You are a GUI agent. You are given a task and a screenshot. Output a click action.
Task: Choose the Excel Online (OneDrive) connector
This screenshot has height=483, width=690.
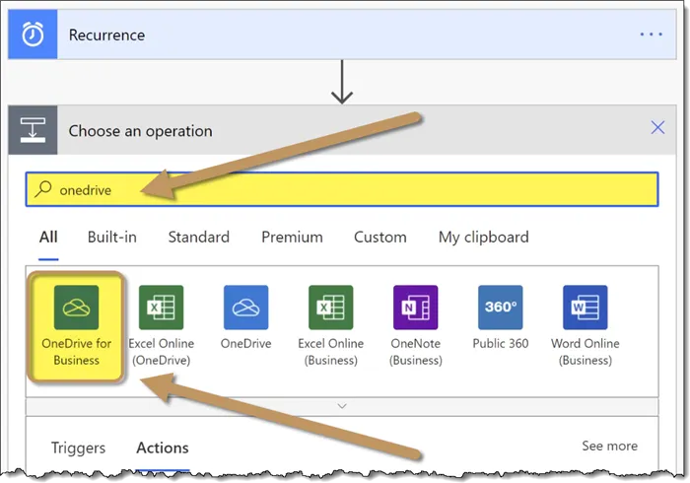coord(161,309)
